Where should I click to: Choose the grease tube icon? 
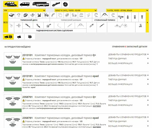tap(142, 17)
